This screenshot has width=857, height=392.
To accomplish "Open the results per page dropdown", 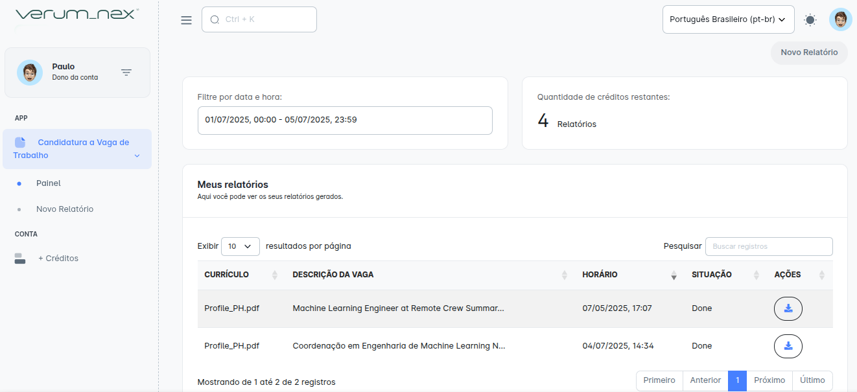I will tap(240, 246).
